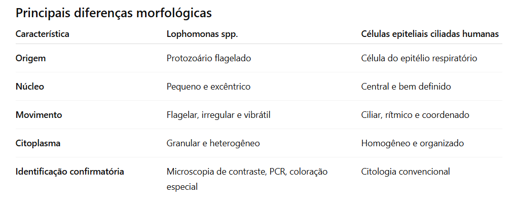Click the 'Citologia convencional' cell
514x208 pixels.
coord(406,172)
